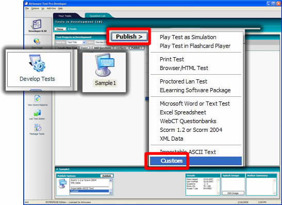Click the Configure button
Screen dimensions: 282x205
[121, 48]
